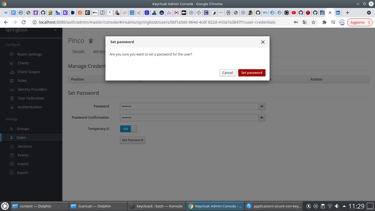Open Wi-Fi network tray icon
The width and height of the screenshot is (375, 211).
tap(330, 206)
